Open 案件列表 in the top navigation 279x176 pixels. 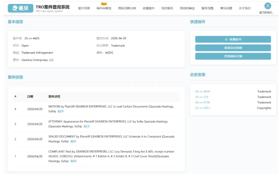click(84, 8)
